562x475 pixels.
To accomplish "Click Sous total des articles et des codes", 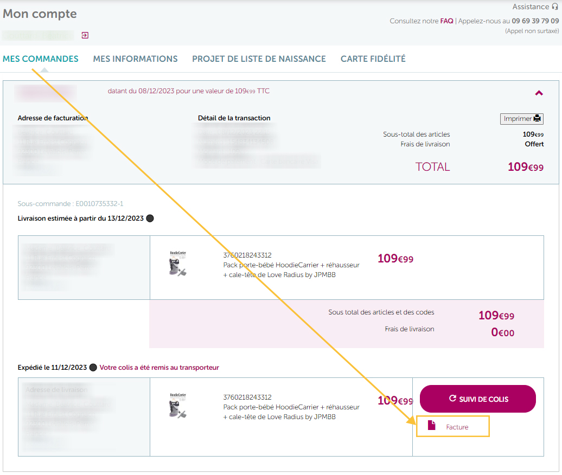I will click(381, 312).
